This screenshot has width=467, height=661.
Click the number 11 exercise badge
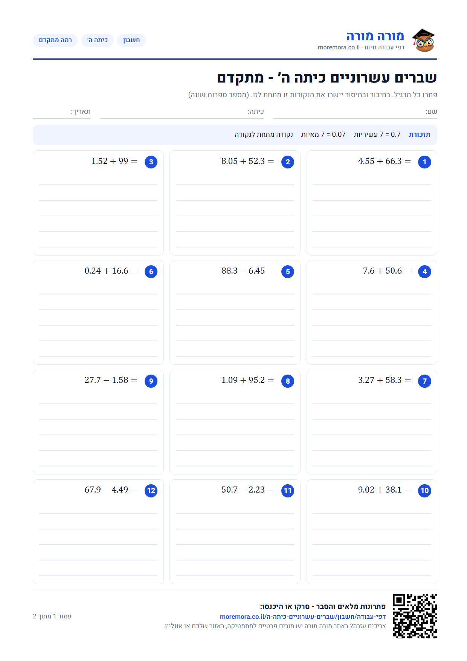[x=288, y=491]
